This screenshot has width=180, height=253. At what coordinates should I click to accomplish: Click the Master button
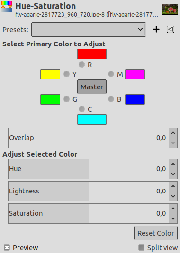pos(92,87)
